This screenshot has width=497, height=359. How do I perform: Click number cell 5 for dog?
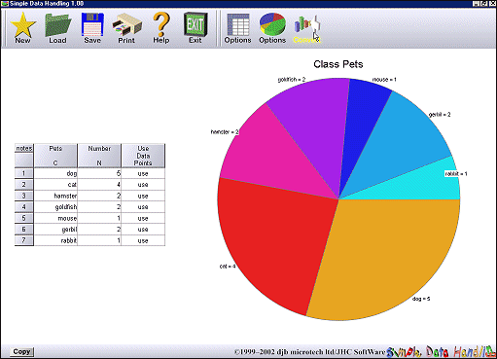tap(99, 173)
